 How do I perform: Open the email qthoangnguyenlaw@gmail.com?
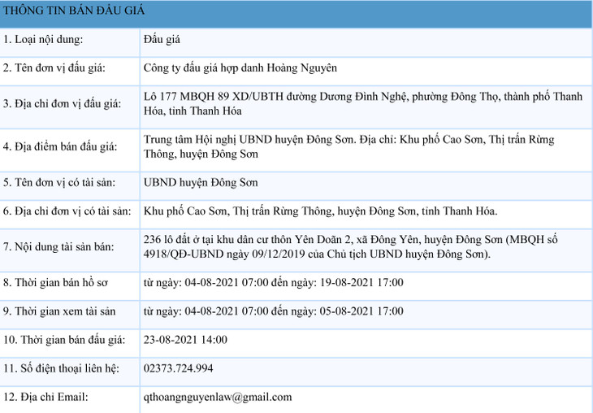217,397
